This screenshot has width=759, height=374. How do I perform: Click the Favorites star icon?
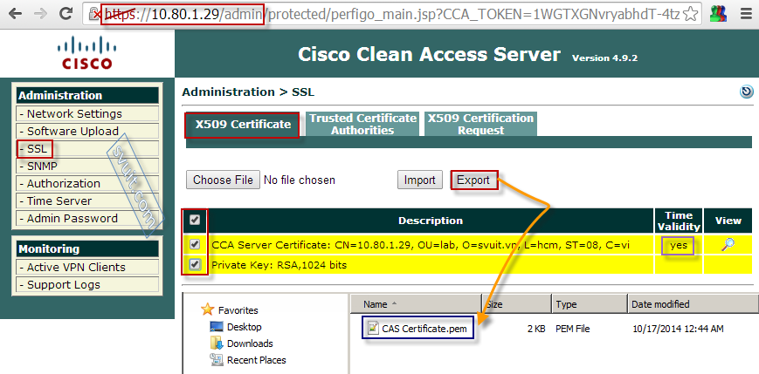coord(207,309)
